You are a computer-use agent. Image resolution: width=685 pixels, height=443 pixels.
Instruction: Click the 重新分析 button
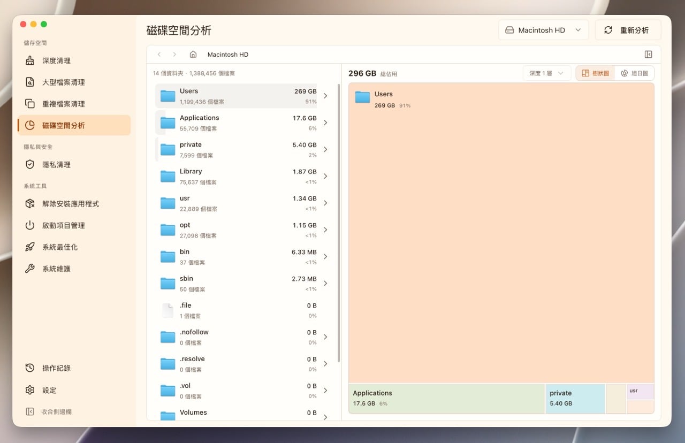pyautogui.click(x=628, y=30)
